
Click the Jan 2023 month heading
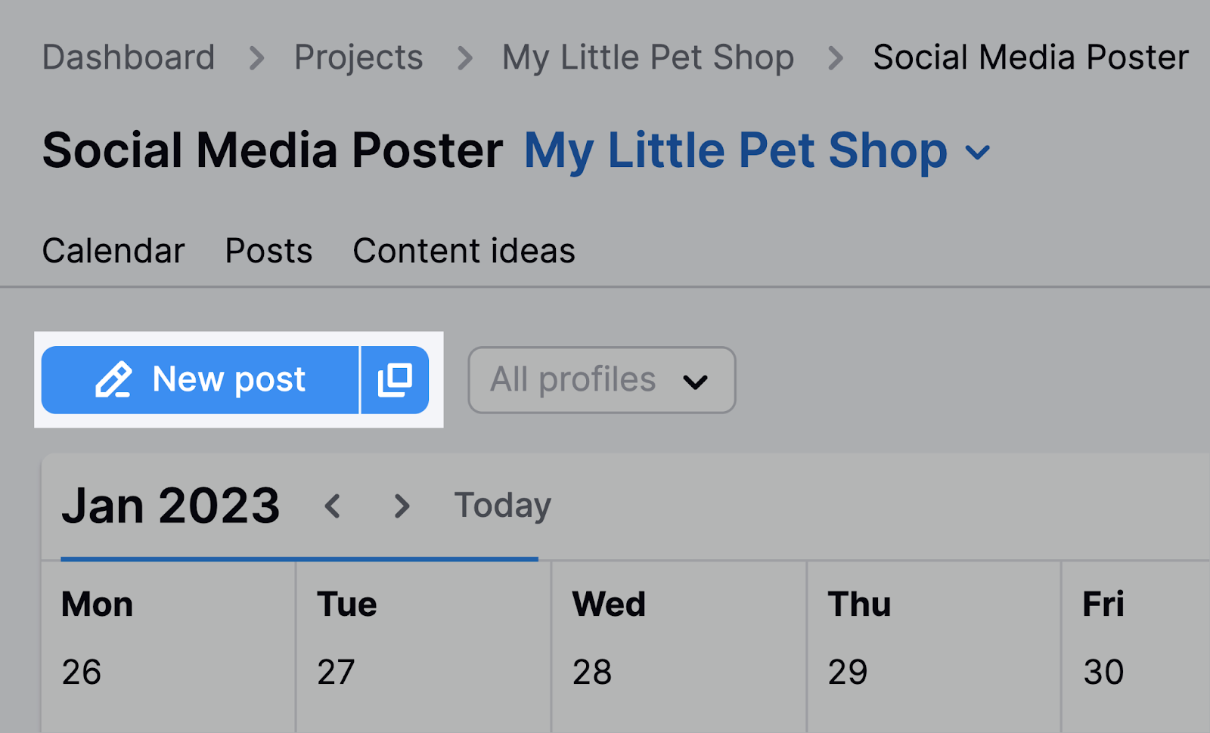click(x=171, y=506)
